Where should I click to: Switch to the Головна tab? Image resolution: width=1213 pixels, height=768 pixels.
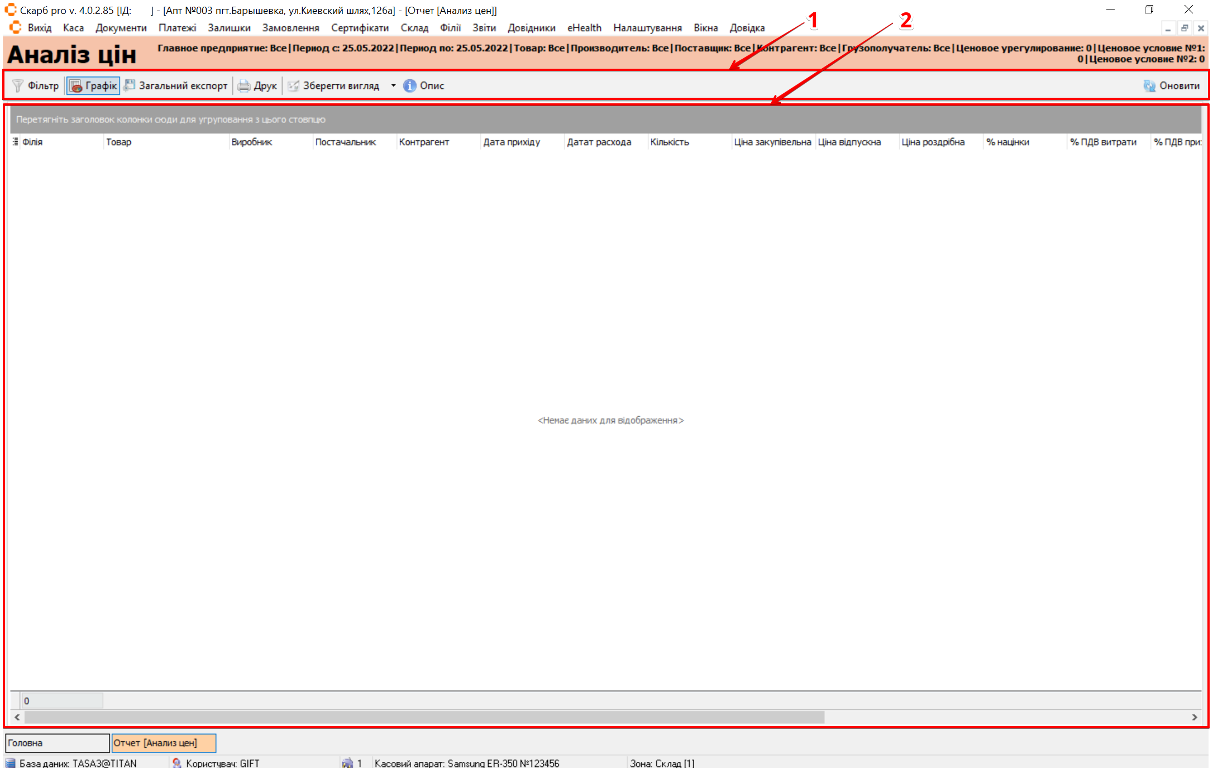57,743
